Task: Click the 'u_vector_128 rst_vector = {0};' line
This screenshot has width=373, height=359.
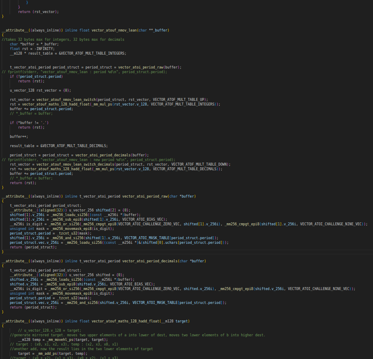Action: 40,90
